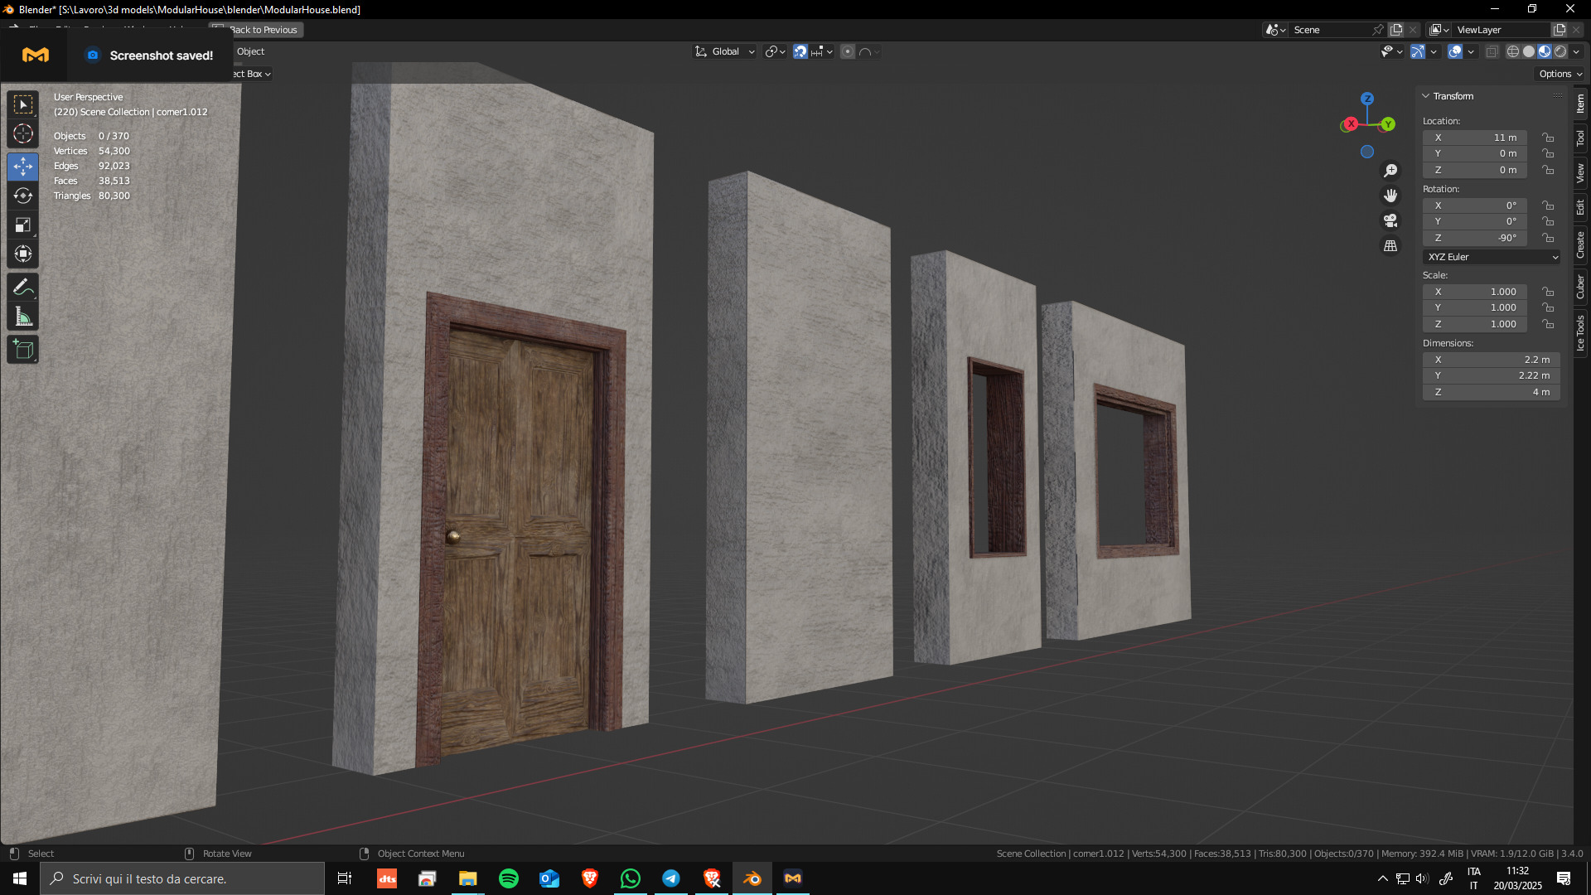This screenshot has width=1591, height=895.
Task: Click the Windows search box
Action: coord(182,878)
